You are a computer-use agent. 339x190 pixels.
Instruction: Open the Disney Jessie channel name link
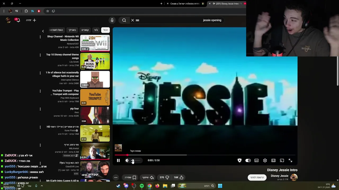coord(279,176)
